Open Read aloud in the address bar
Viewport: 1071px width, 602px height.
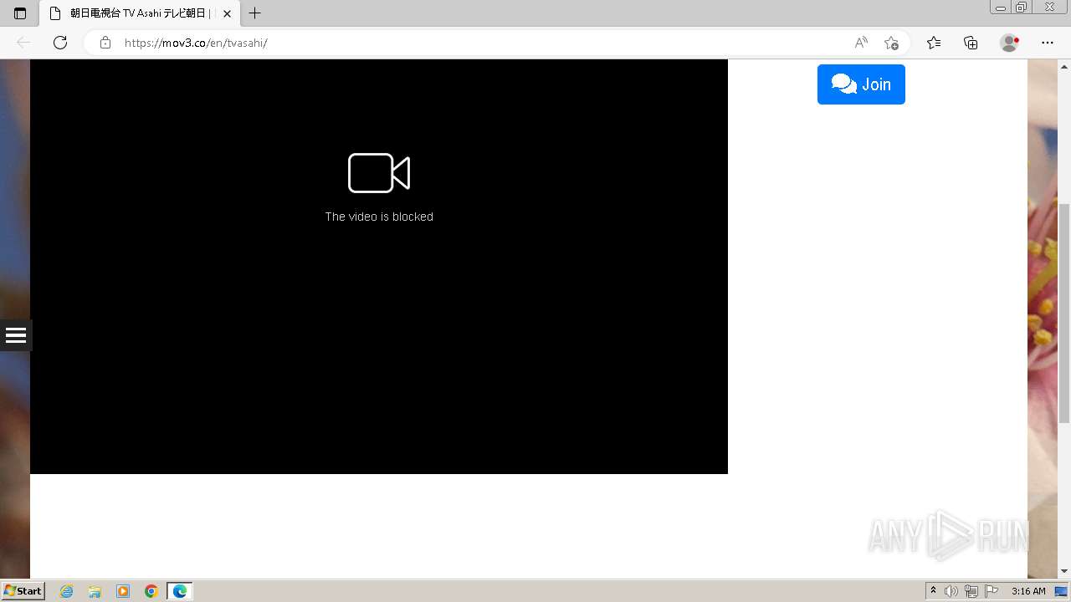pos(861,43)
